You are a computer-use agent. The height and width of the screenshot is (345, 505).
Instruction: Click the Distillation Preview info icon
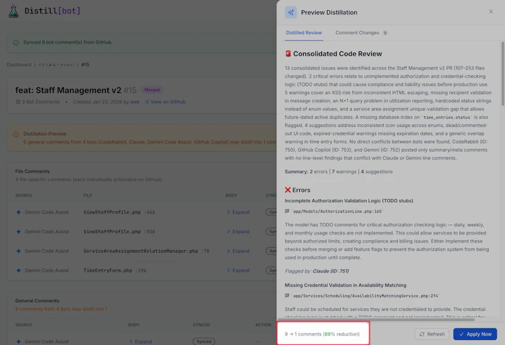[16, 134]
